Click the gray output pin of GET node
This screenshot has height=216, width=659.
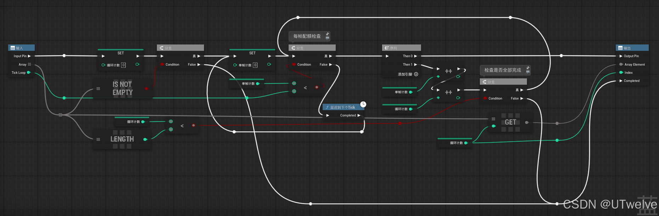pyautogui.click(x=527, y=122)
